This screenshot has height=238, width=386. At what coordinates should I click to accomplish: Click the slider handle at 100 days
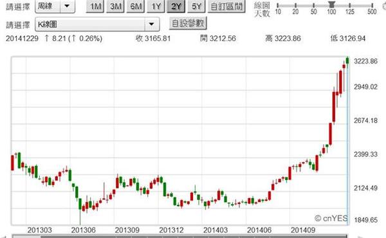click(331, 4)
